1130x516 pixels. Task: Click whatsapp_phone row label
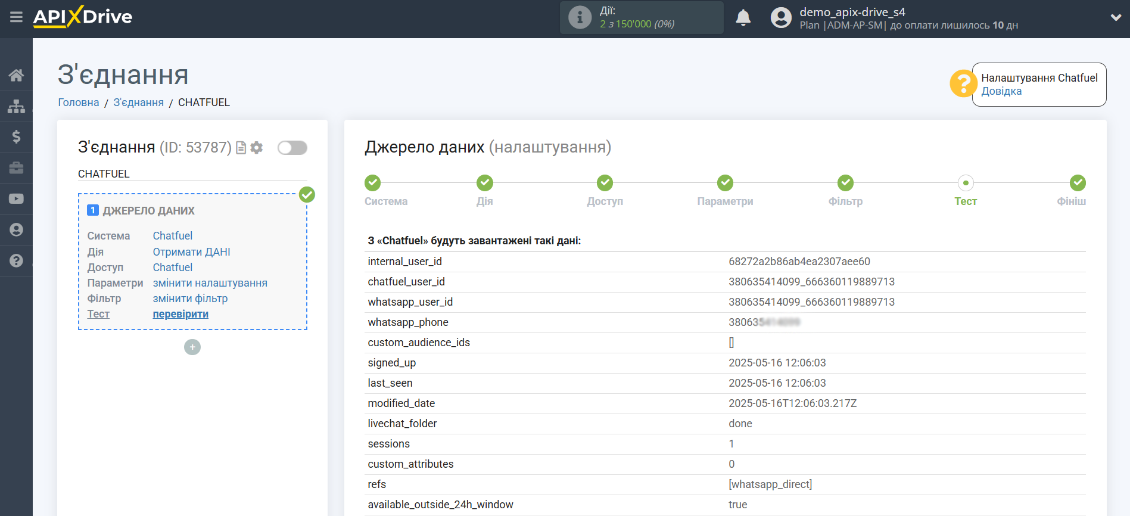(x=408, y=322)
